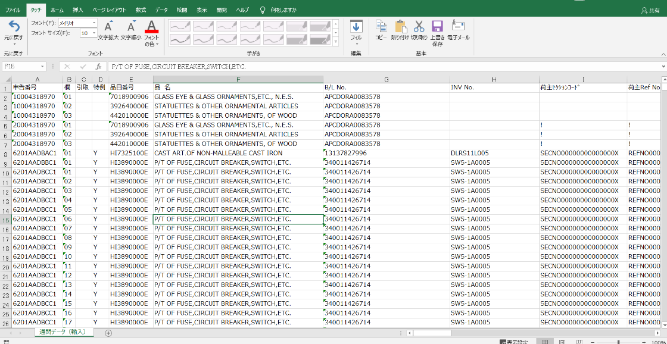This screenshot has height=344, width=667.
Task: Switch to the 数式 tab
Action: (x=141, y=10)
